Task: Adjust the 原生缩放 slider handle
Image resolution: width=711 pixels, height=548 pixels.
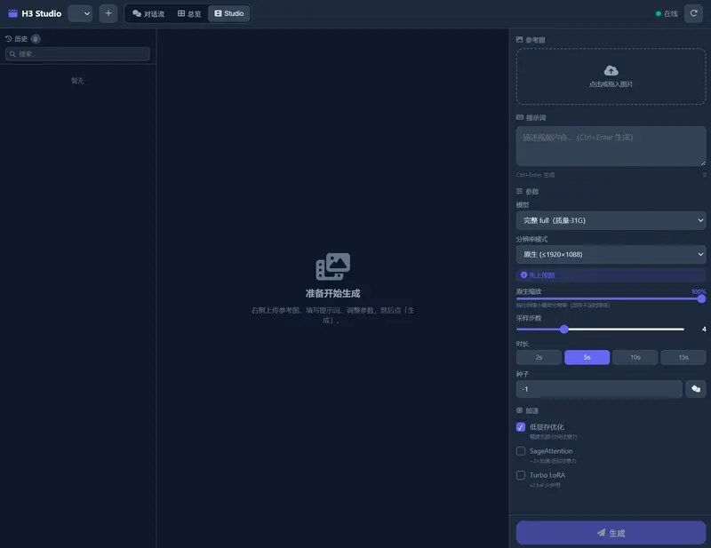Action: tap(701, 298)
